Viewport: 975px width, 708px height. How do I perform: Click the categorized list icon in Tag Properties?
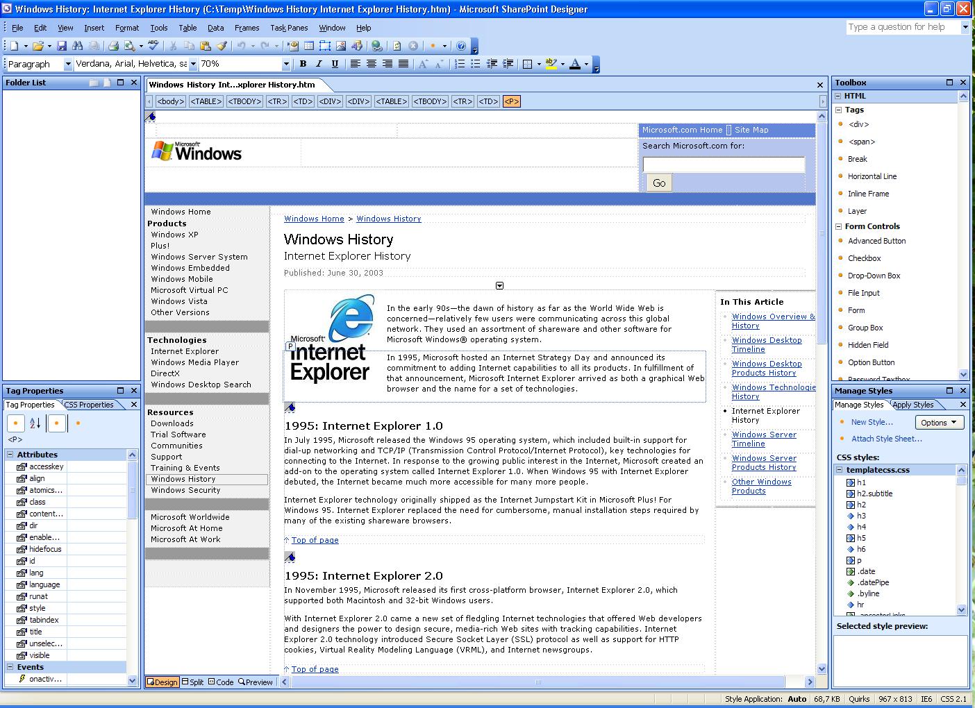(15, 423)
